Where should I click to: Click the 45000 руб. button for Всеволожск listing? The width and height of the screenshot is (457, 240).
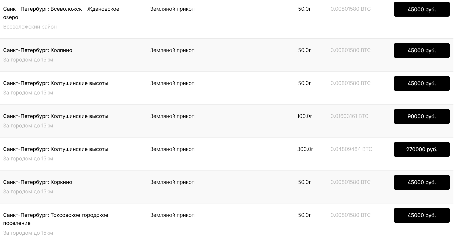coord(422,10)
